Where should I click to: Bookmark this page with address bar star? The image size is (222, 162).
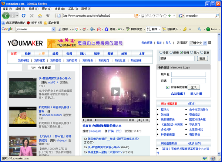pos(165,16)
